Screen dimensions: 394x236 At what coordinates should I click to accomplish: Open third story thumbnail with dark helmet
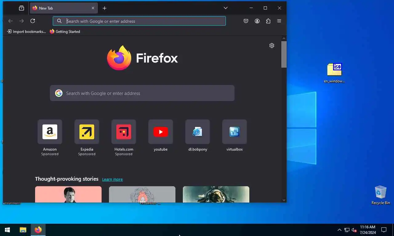(x=216, y=194)
